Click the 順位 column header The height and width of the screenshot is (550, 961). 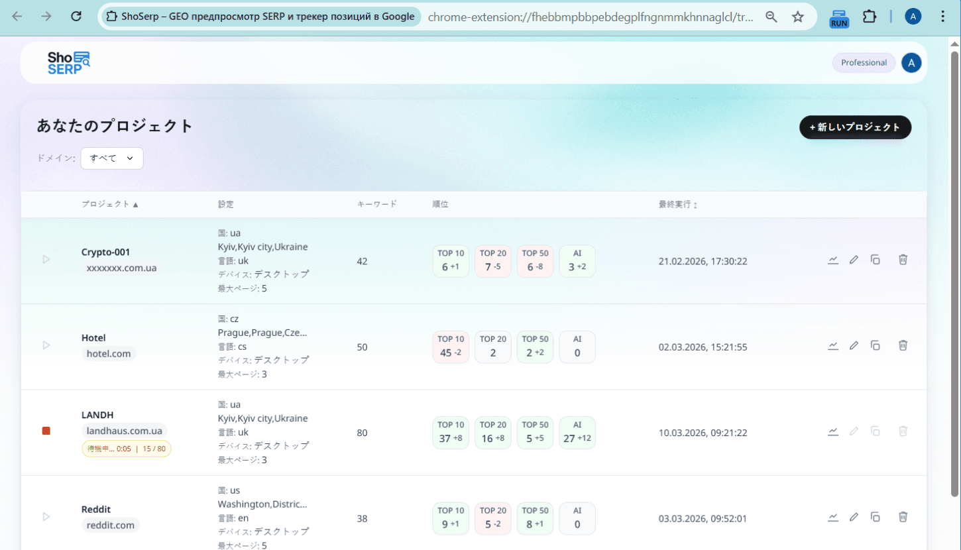[440, 204]
